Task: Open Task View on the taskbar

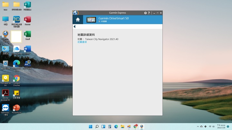Action: 103,126
